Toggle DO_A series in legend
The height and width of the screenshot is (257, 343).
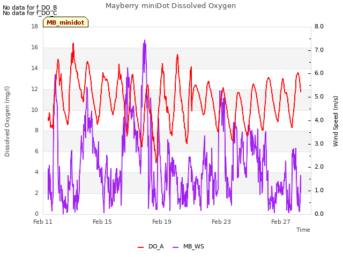tap(151, 246)
